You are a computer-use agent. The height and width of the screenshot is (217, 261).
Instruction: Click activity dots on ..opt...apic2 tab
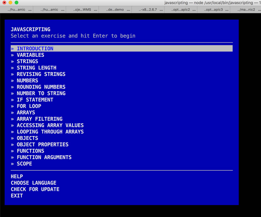point(194,10)
